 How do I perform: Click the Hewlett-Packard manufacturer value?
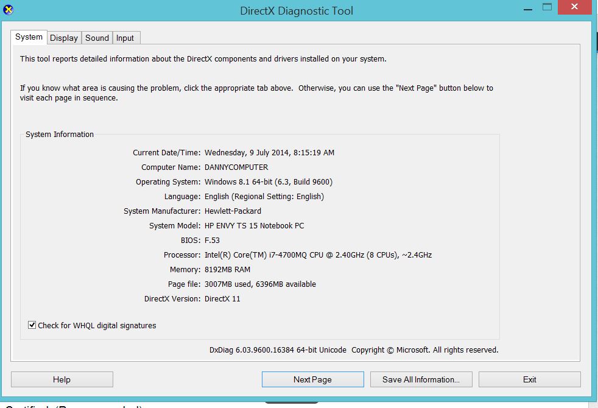tap(233, 211)
